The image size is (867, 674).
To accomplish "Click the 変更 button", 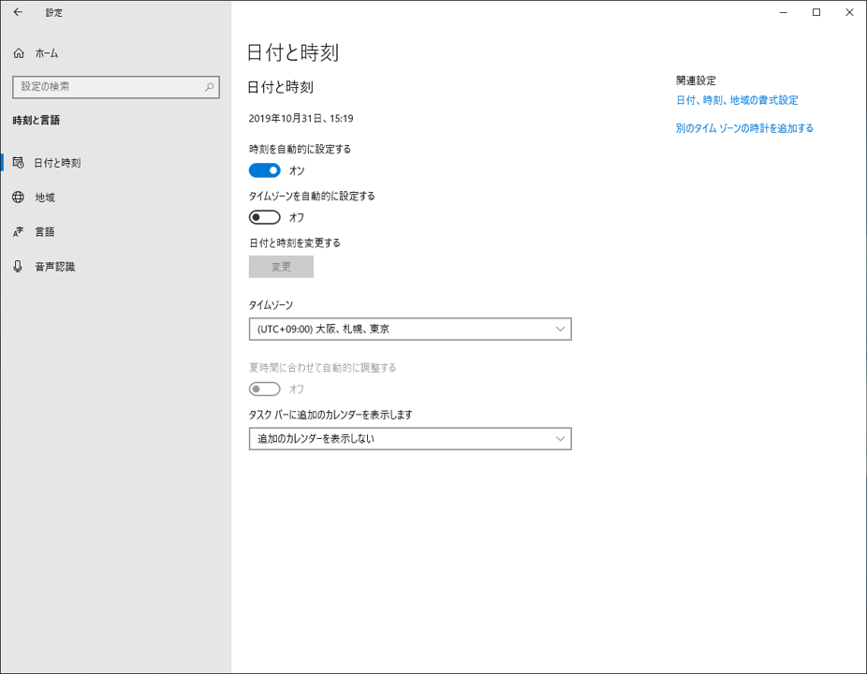I will [280, 267].
